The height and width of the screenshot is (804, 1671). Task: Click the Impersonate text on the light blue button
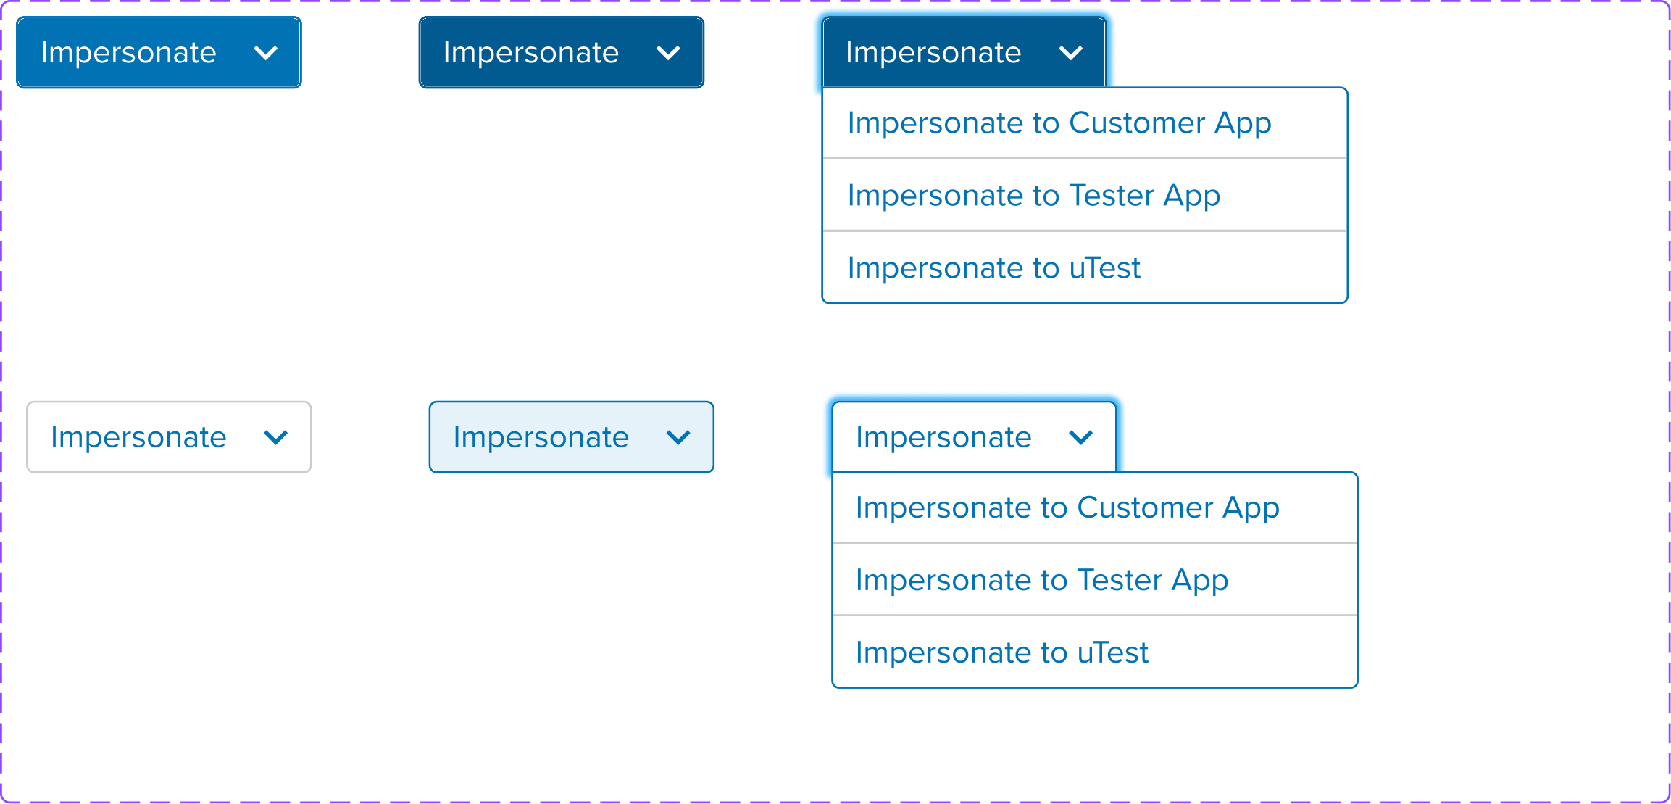pos(541,438)
